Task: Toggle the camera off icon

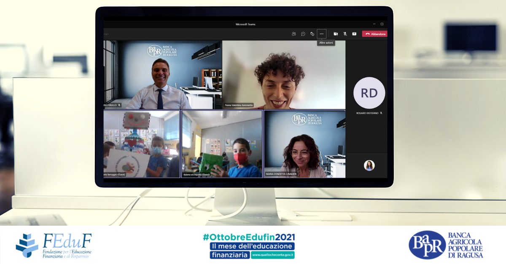Action: (x=336, y=34)
